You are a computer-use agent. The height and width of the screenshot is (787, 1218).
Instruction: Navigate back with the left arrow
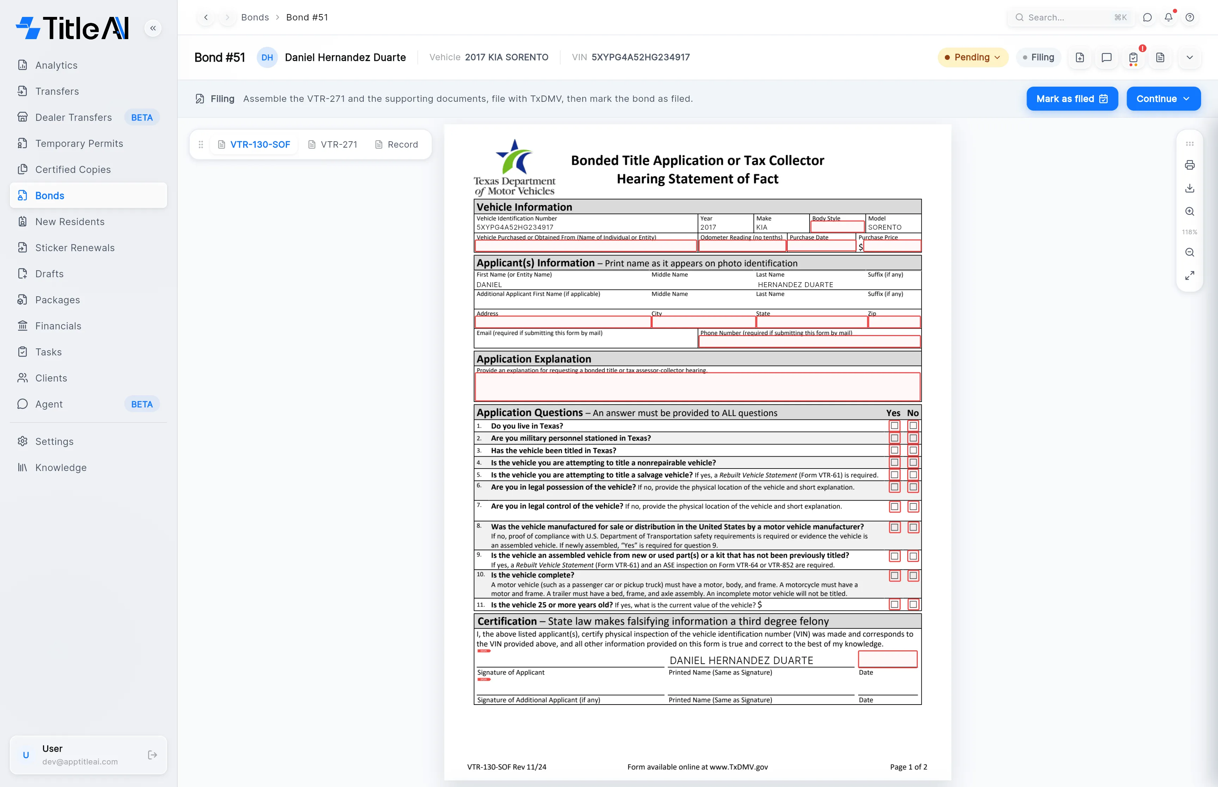click(206, 17)
